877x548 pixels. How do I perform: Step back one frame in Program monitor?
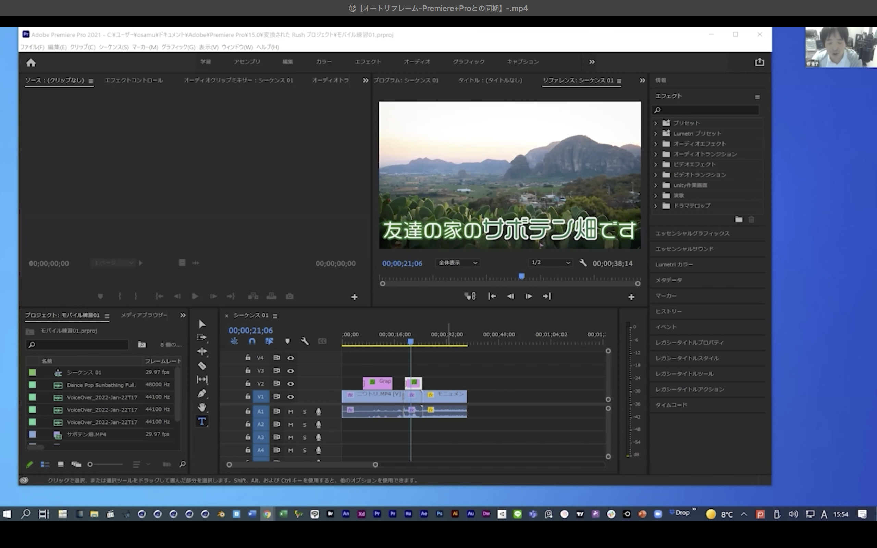coord(510,297)
